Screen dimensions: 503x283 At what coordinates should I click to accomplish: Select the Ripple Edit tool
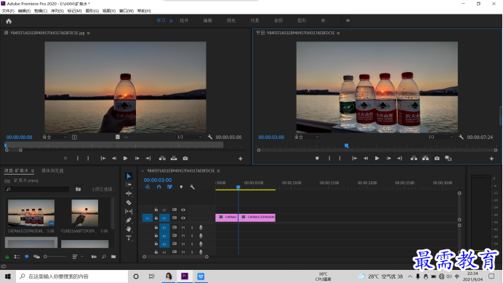[x=129, y=194]
